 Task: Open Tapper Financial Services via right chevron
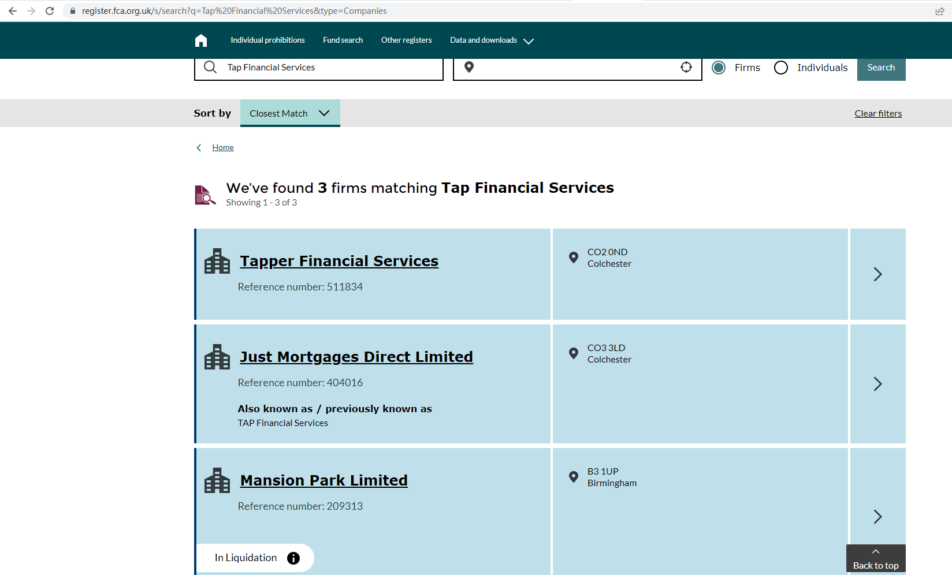tap(878, 274)
